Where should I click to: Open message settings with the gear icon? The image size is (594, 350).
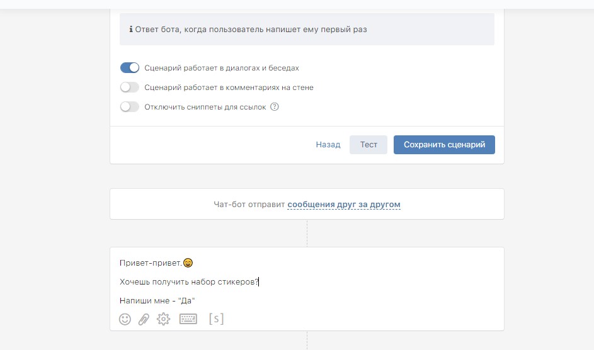[164, 319]
